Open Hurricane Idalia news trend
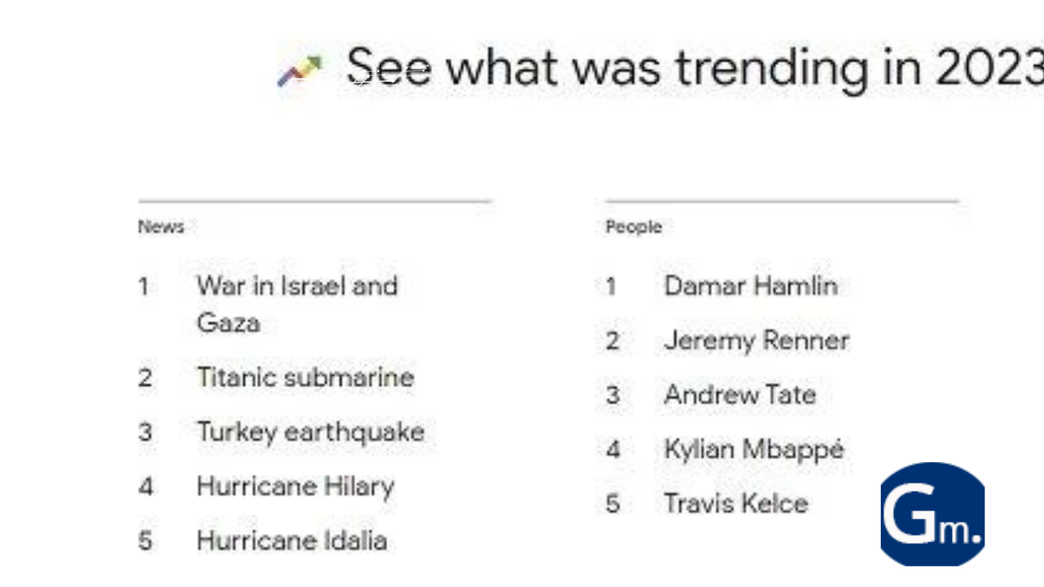 pyautogui.click(x=292, y=541)
